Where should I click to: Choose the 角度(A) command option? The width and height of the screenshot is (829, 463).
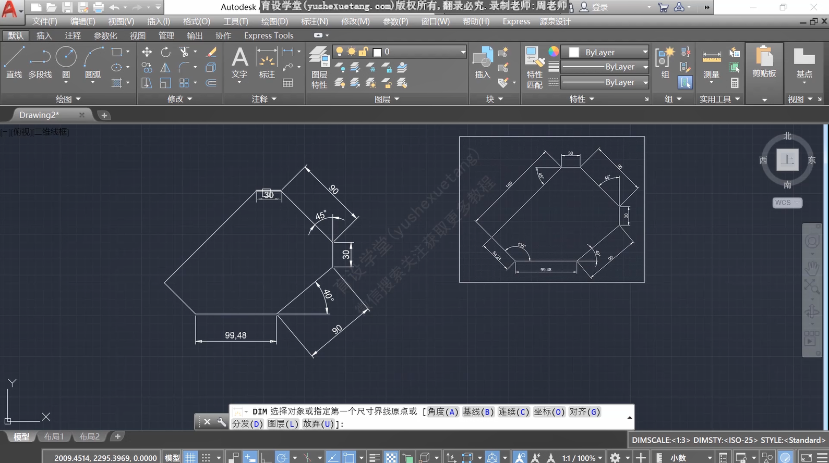click(443, 411)
